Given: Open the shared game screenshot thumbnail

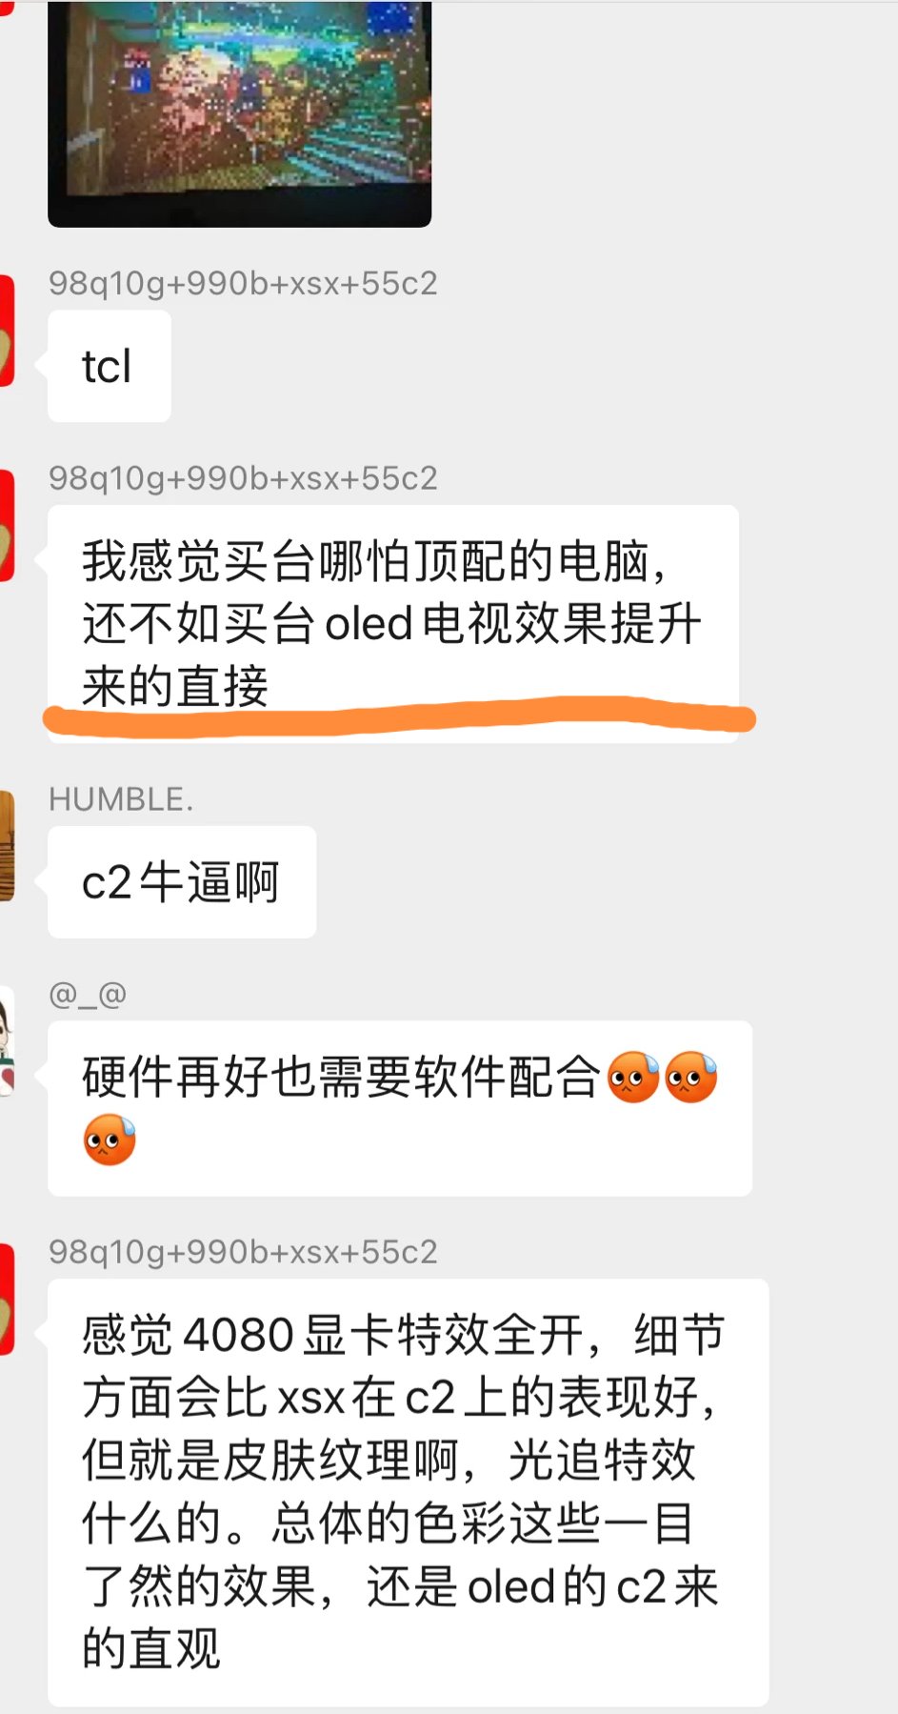Looking at the screenshot, I should coord(239,112).
